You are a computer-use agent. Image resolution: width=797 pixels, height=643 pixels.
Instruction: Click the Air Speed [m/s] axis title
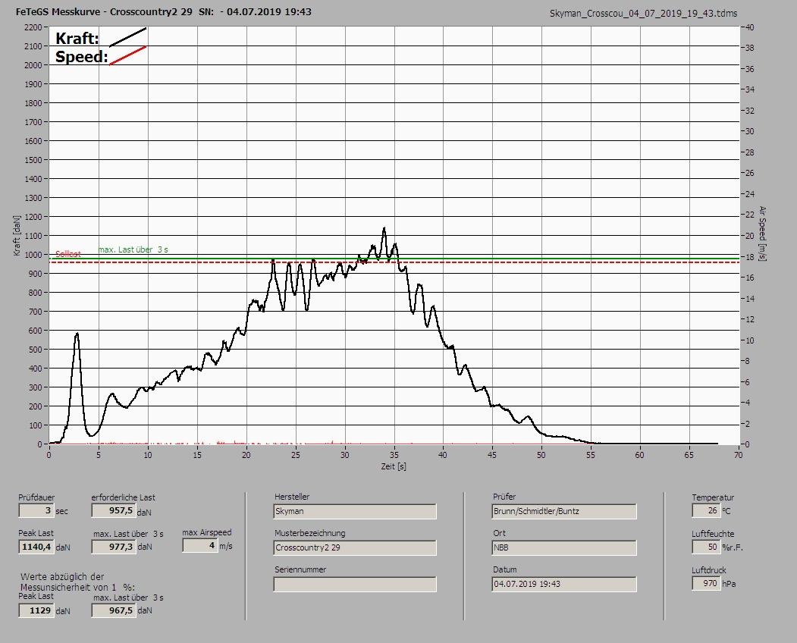[762, 234]
